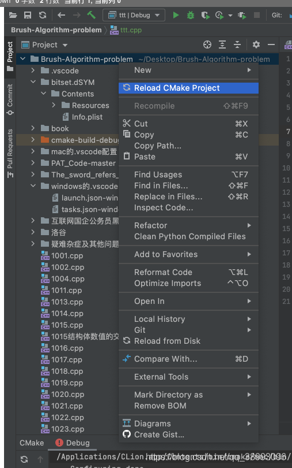Click the Collapse All icon
Image resolution: width=292 pixels, height=468 pixels.
pyautogui.click(x=237, y=44)
